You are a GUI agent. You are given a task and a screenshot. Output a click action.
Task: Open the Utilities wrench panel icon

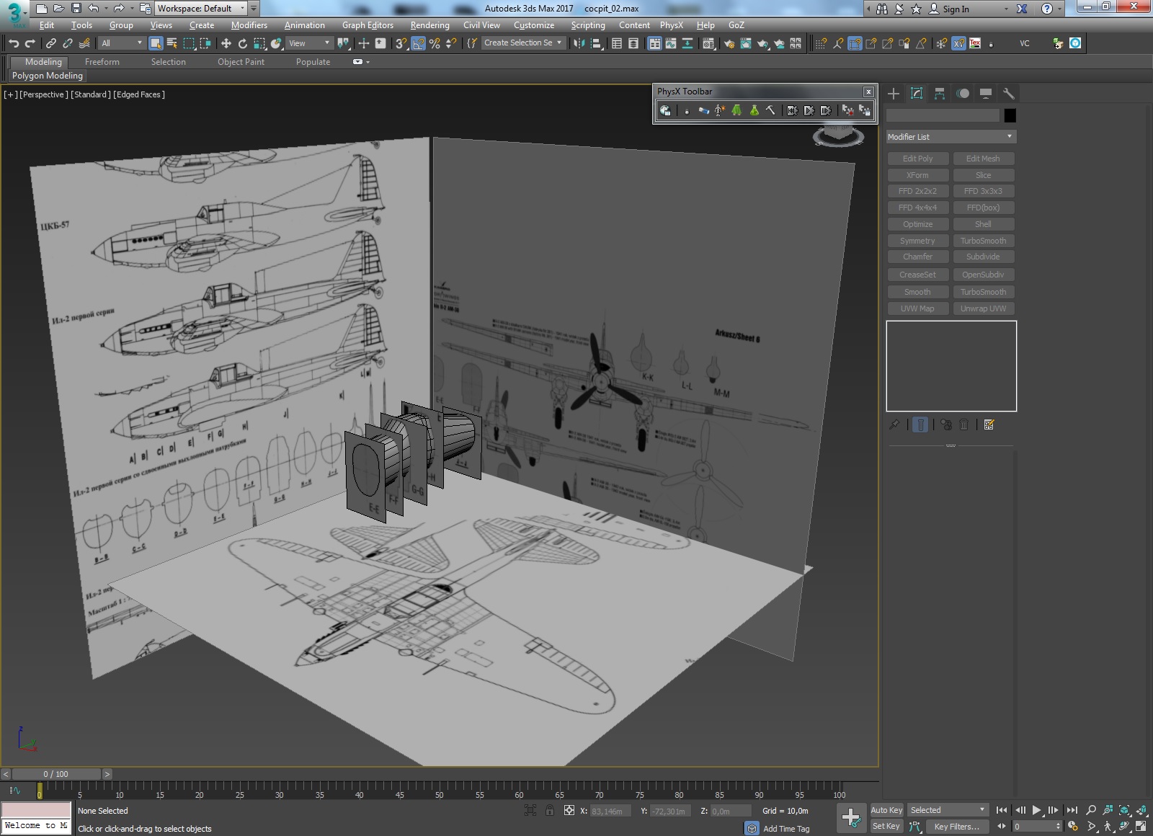(x=1008, y=94)
